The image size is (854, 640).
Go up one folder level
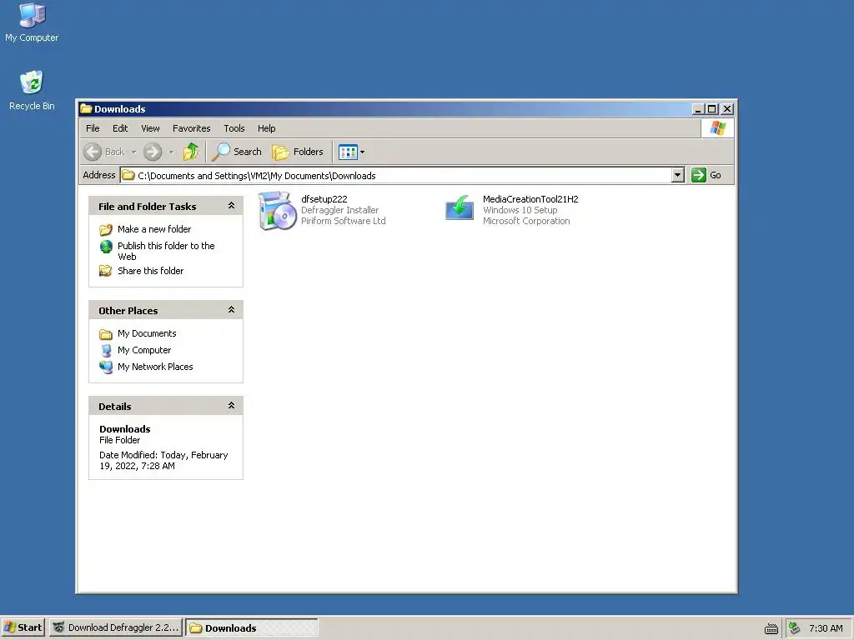[191, 152]
